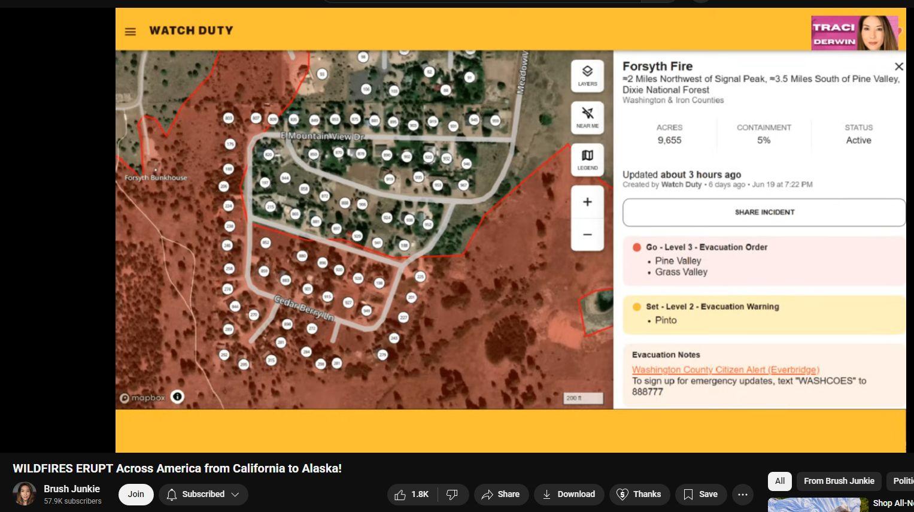Screen dimensions: 914x512
Task: Close the Forsyth Fire incident panel
Action: pyautogui.click(x=898, y=66)
